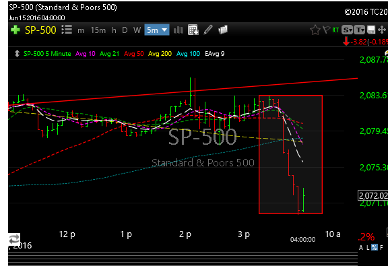Toggle the flag icon for this symbol

coord(327,30)
